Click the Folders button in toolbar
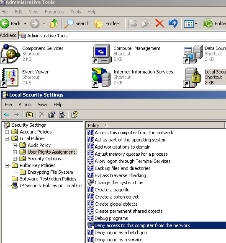 tap(108, 24)
